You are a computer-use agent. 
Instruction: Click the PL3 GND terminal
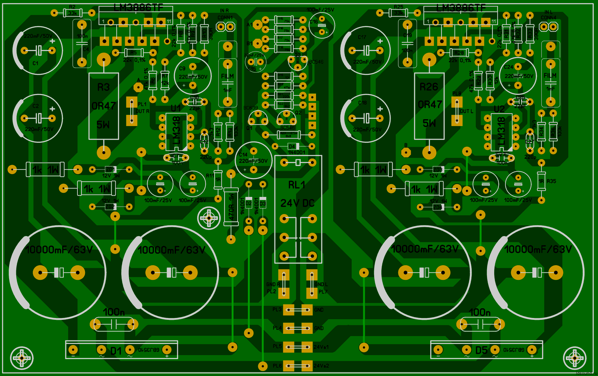(x=298, y=310)
